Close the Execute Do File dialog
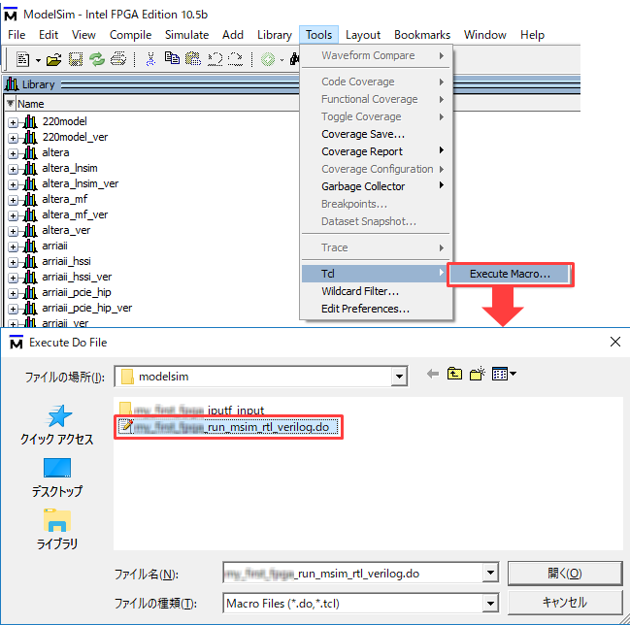 tap(615, 342)
